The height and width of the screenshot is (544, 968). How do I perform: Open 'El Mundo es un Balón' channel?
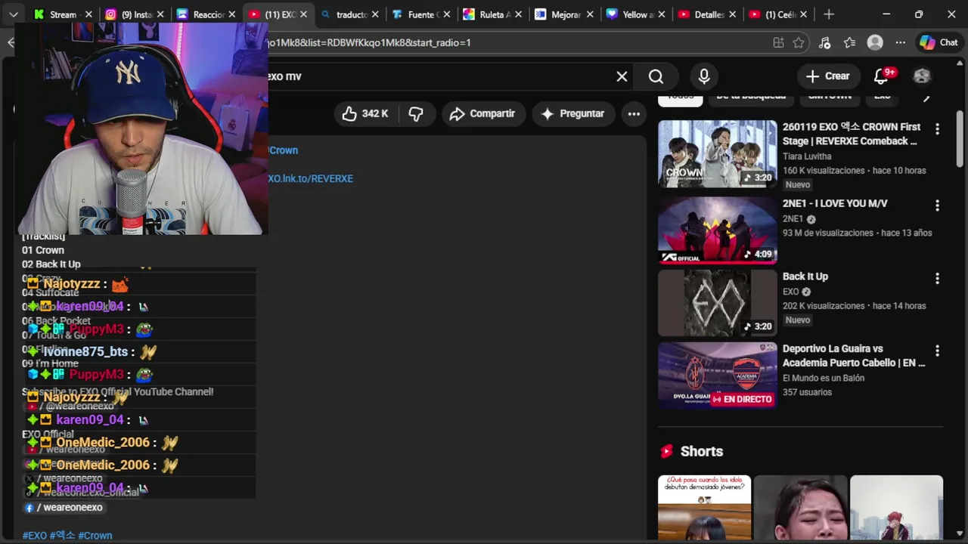point(824,378)
